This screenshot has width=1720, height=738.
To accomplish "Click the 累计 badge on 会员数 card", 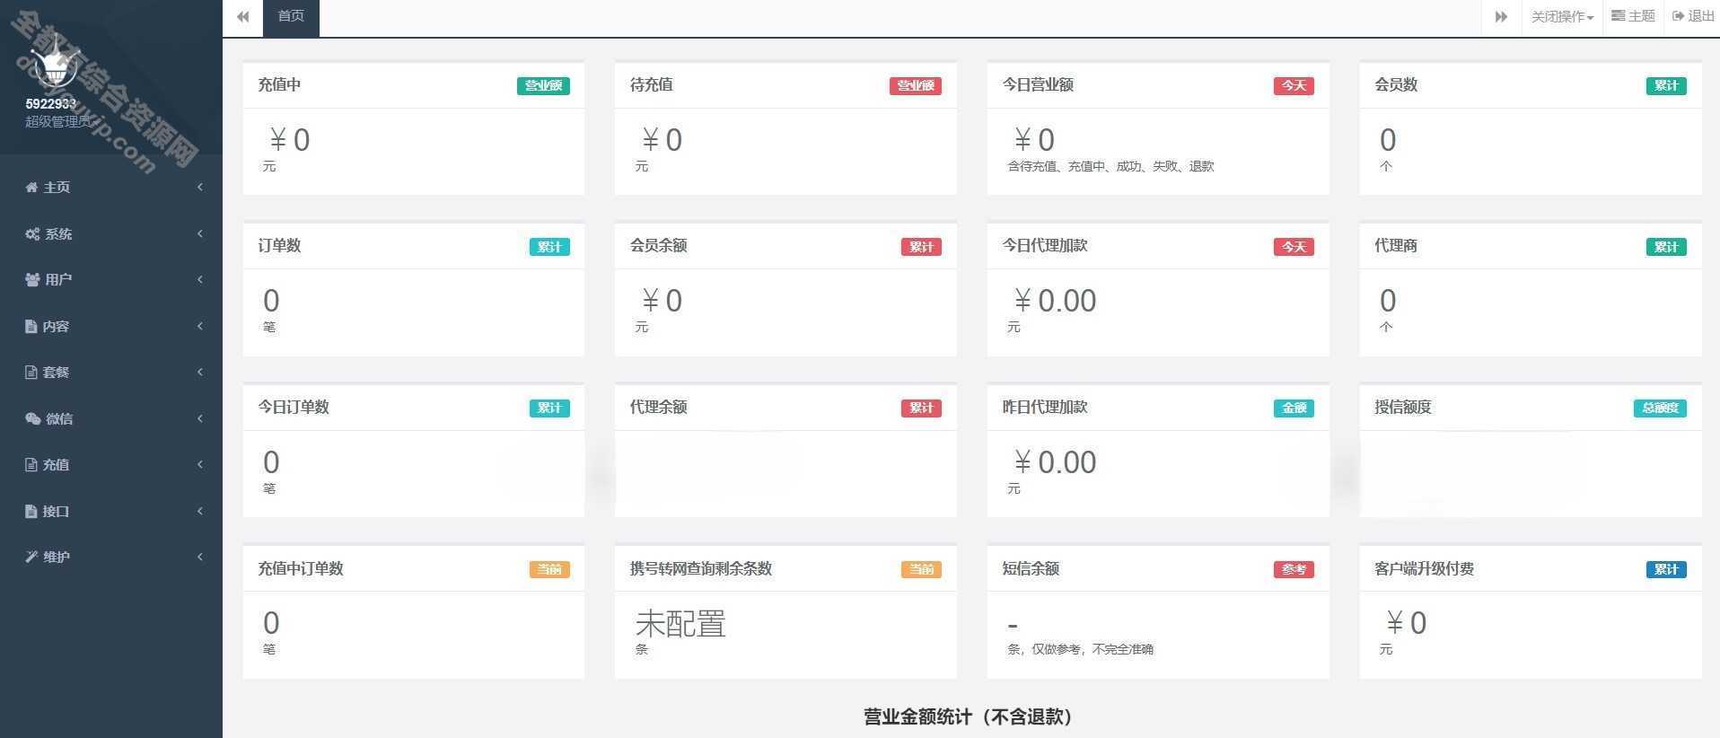I will point(1666,85).
